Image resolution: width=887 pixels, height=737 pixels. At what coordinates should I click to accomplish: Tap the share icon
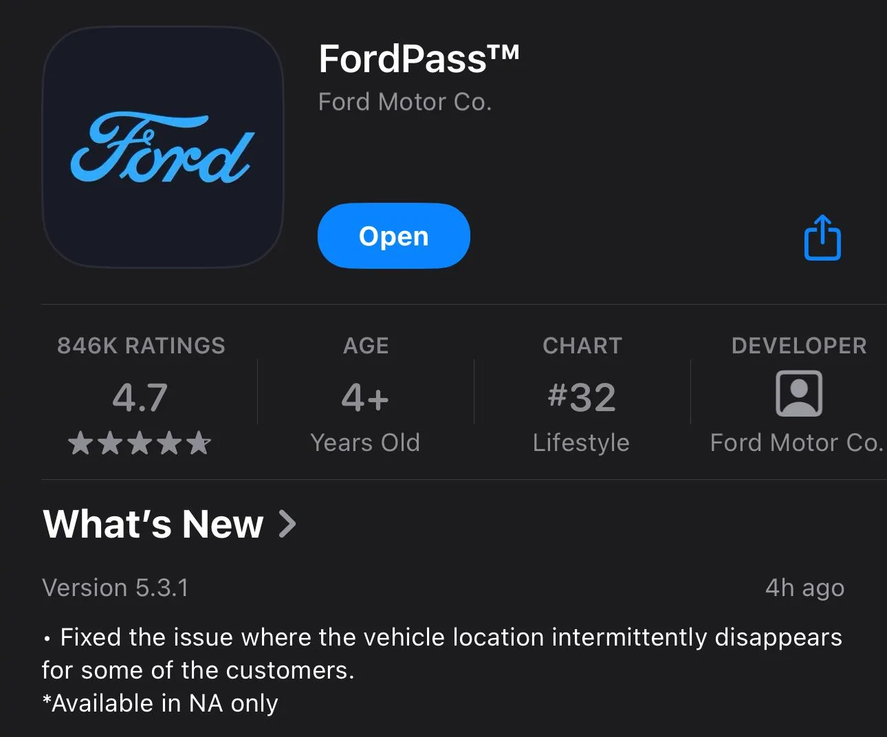tap(822, 238)
